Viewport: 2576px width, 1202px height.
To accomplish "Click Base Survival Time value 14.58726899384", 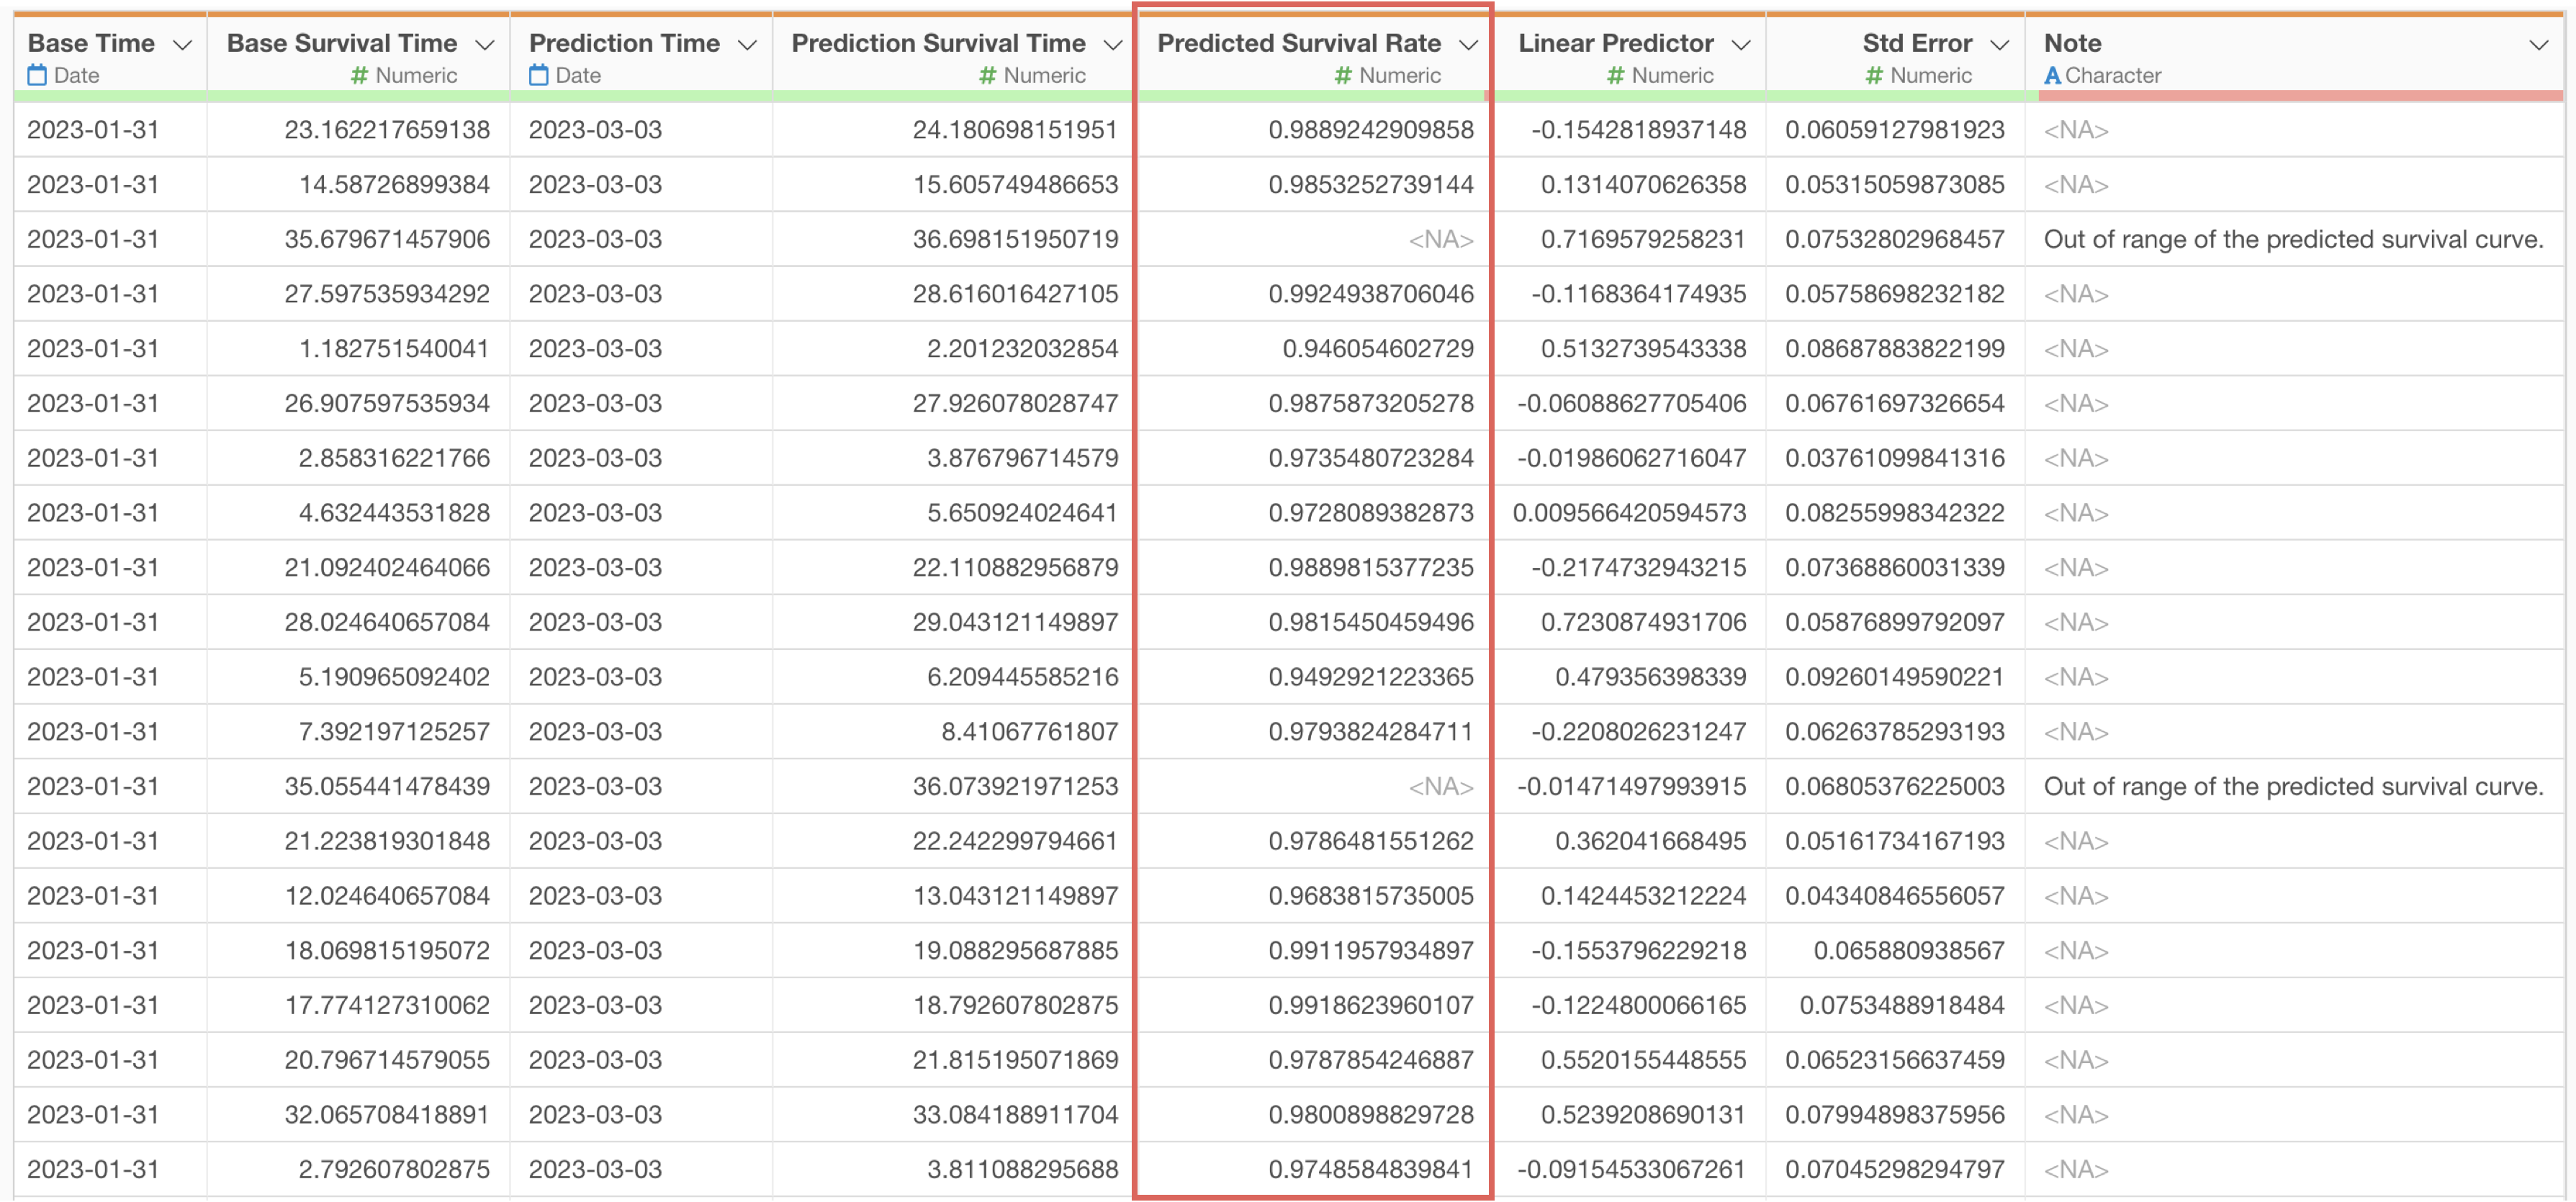I will [x=394, y=185].
